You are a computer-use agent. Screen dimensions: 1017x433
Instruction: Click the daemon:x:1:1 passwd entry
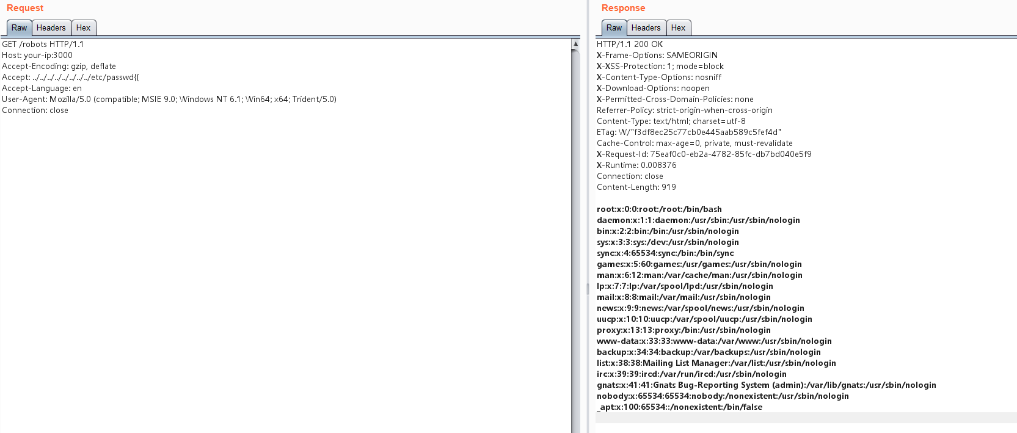[698, 220]
